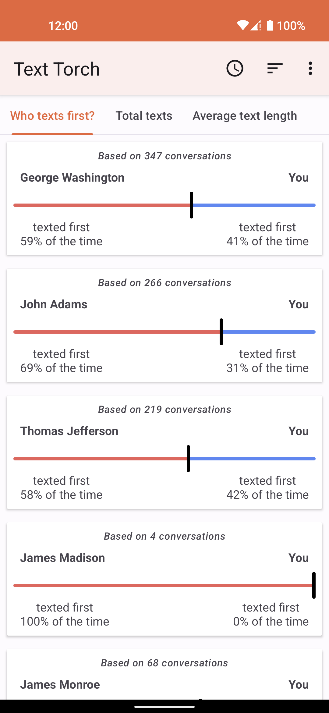This screenshot has height=713, width=329.
Task: Tap the status bar clock time
Action: coord(63,26)
